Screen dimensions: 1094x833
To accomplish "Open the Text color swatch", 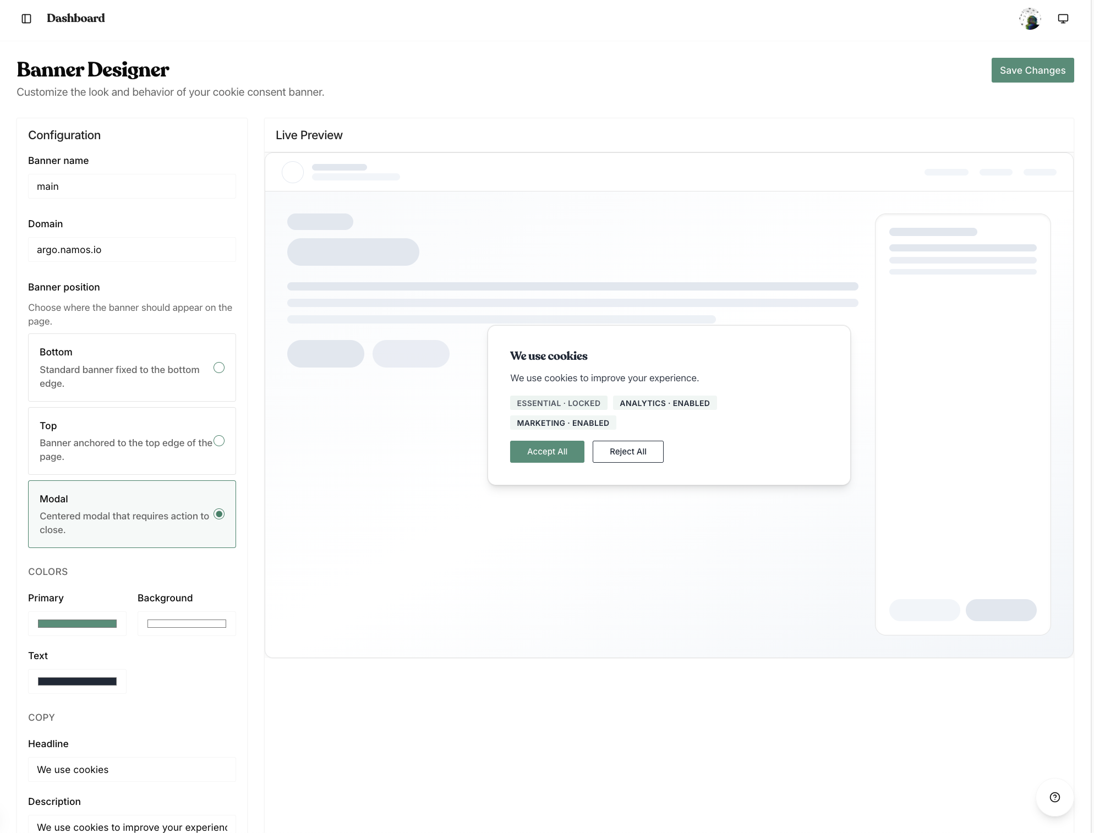I will [x=77, y=681].
